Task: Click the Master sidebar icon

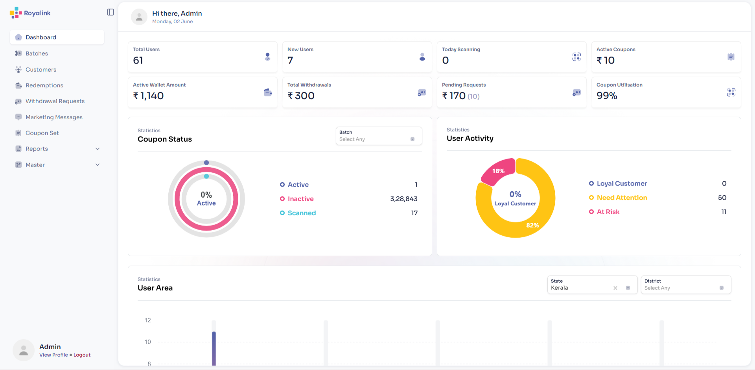Action: tap(18, 165)
